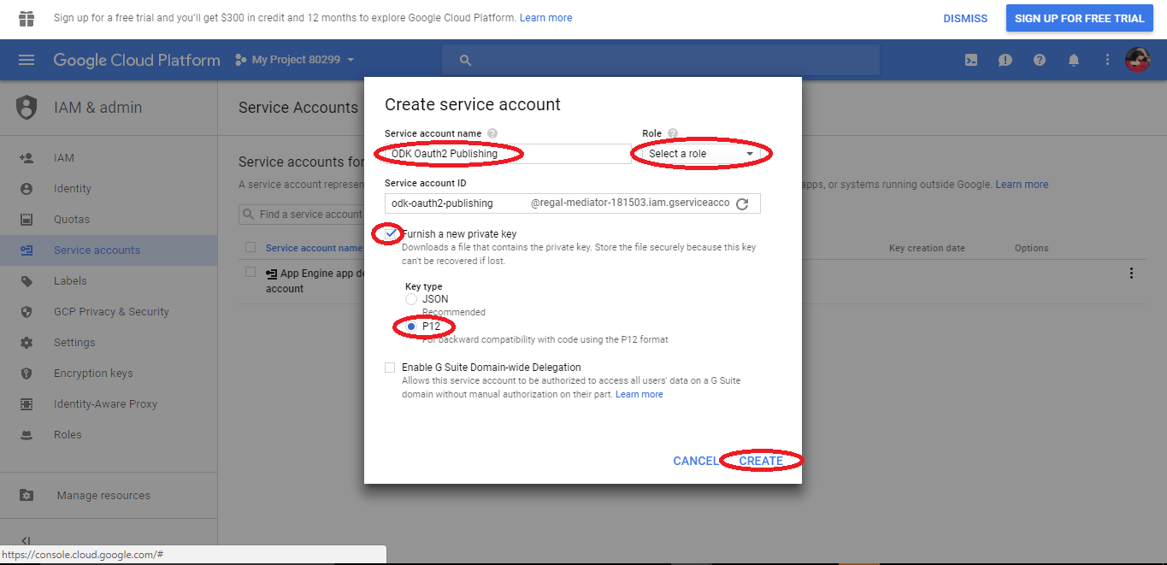
Task: Regenerate service account ID with refresh icon
Action: point(742,203)
